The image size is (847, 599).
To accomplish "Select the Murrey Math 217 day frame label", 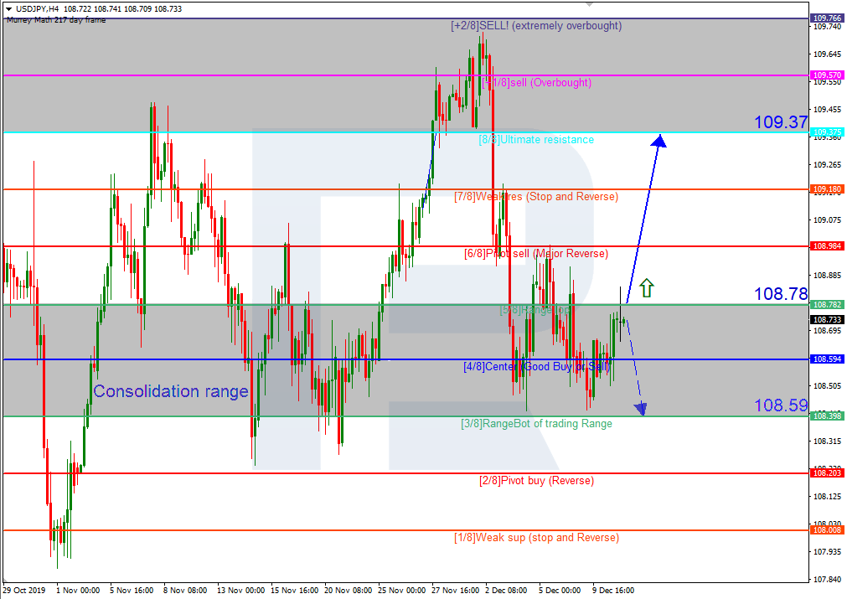I will coord(55,19).
